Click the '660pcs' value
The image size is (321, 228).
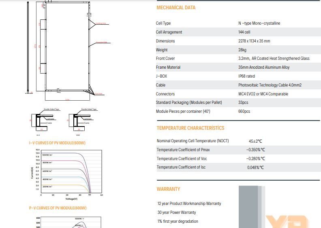[244, 112]
